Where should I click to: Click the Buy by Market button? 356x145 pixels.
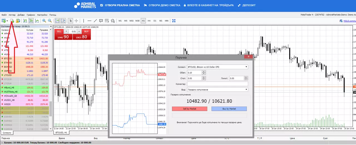(229, 109)
